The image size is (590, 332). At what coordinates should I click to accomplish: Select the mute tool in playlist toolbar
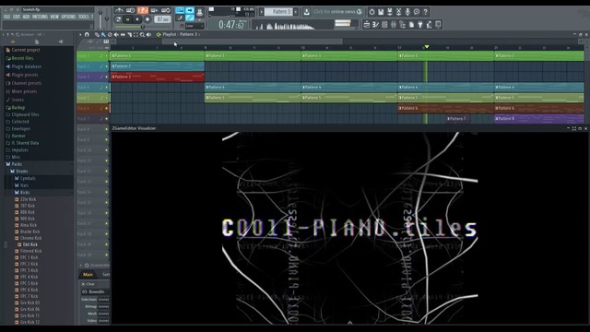[116, 35]
